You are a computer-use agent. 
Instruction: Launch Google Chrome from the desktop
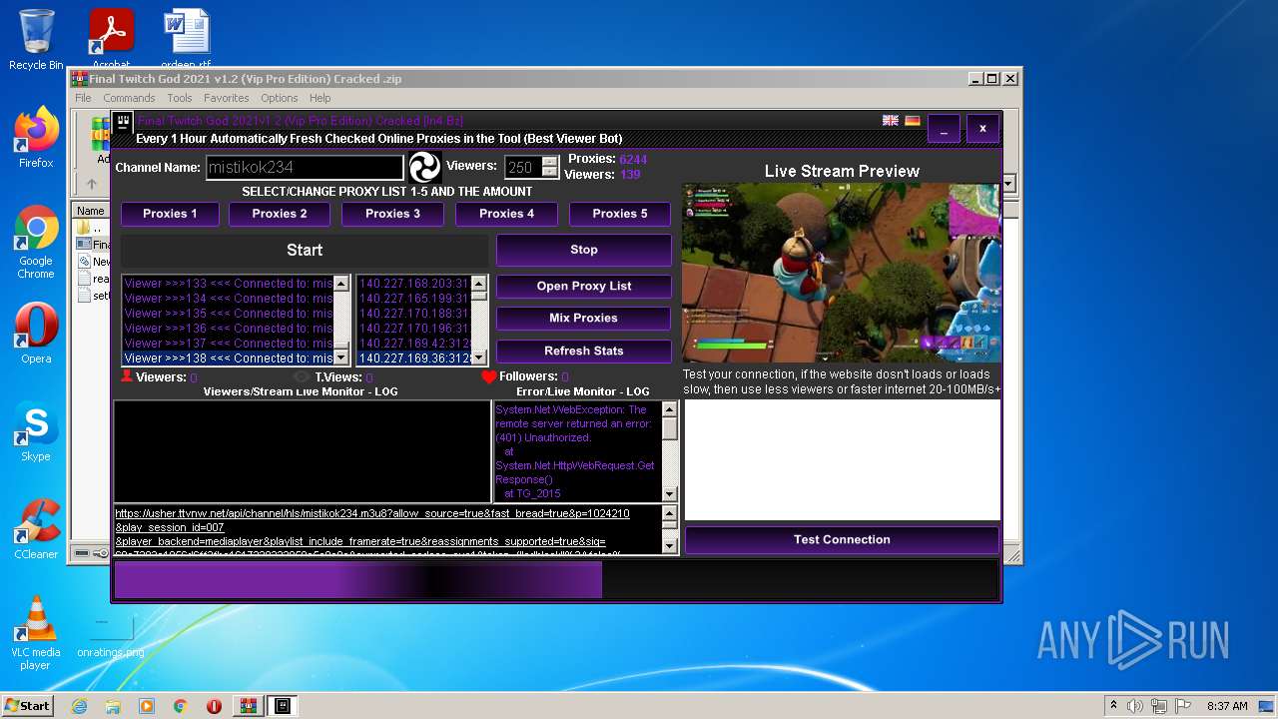(36, 242)
